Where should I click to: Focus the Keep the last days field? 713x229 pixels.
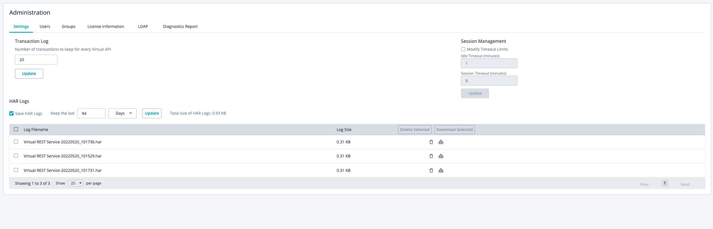(91, 113)
